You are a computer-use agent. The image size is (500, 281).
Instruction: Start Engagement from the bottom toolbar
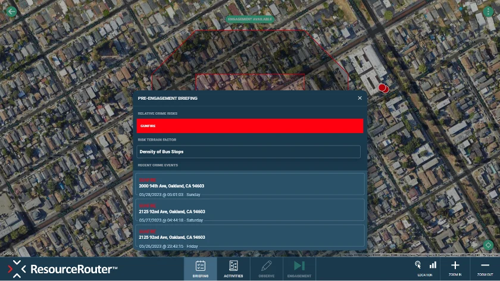tap(299, 269)
